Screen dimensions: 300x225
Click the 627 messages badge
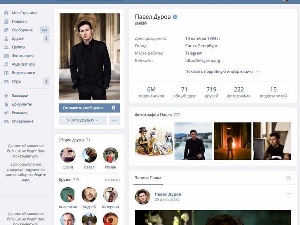44,30
